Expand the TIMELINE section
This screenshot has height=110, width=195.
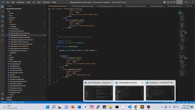click(x=9, y=100)
